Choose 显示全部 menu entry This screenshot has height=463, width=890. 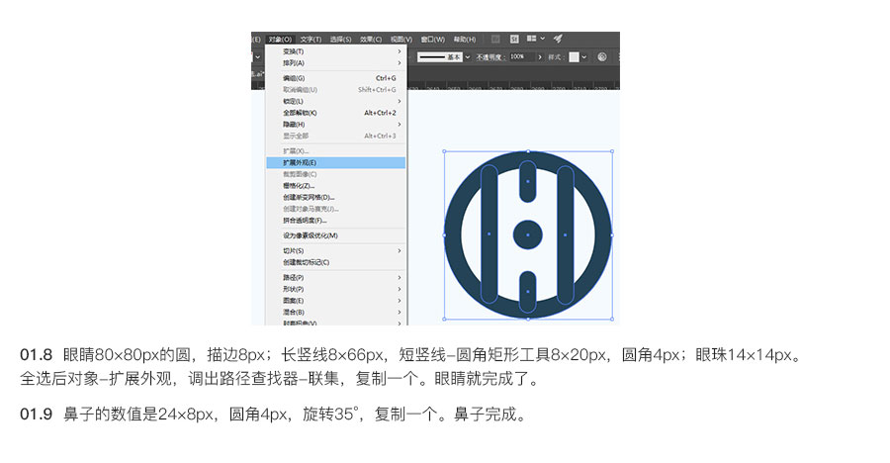click(x=335, y=136)
